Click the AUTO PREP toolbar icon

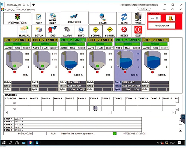[x=53, y=16]
